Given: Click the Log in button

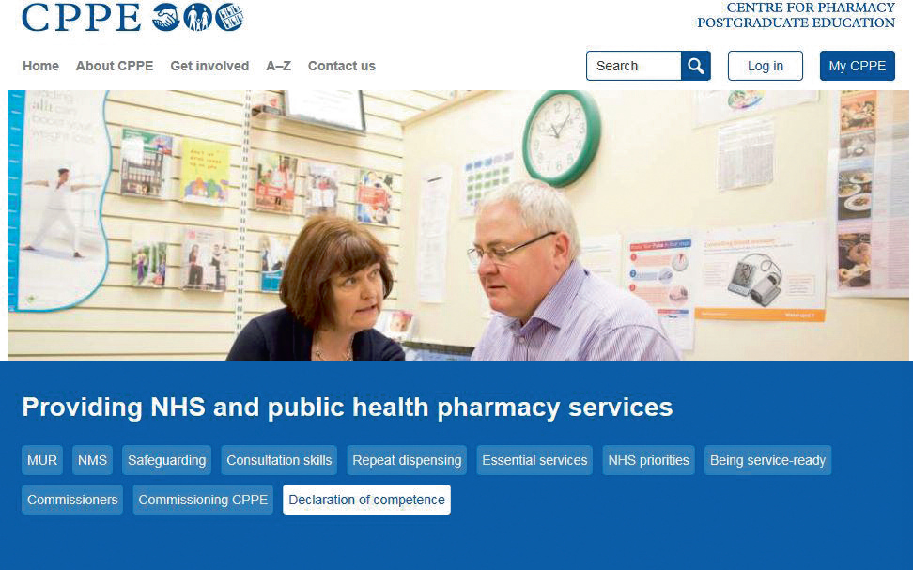Looking at the screenshot, I should [766, 66].
